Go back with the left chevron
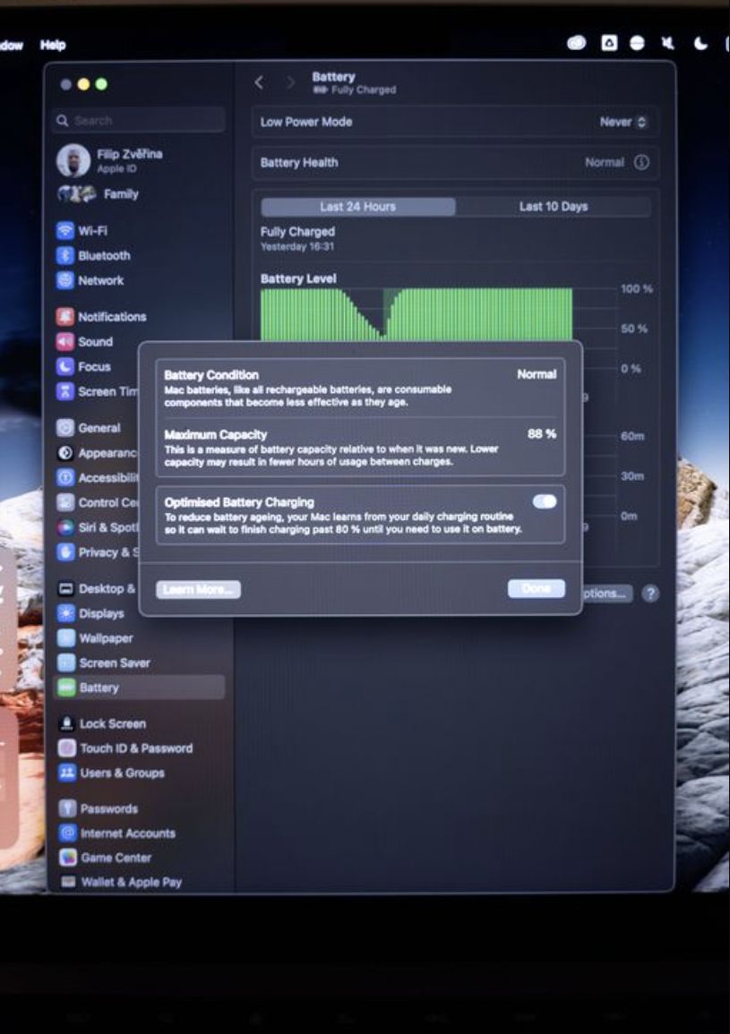Screen dimensions: 730x1034 coord(260,82)
